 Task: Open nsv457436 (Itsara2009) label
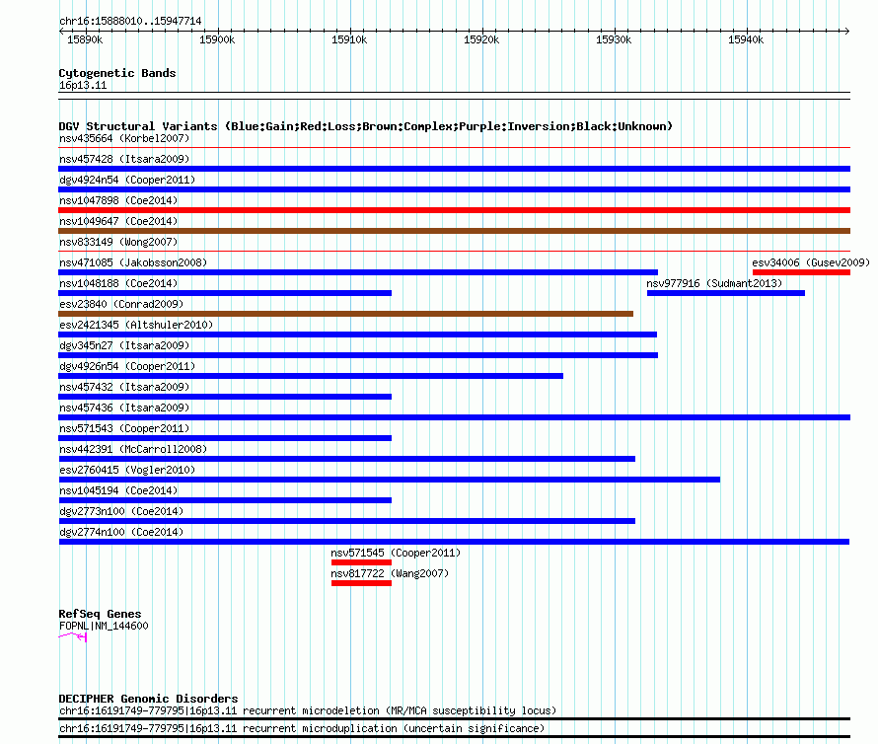click(x=124, y=408)
